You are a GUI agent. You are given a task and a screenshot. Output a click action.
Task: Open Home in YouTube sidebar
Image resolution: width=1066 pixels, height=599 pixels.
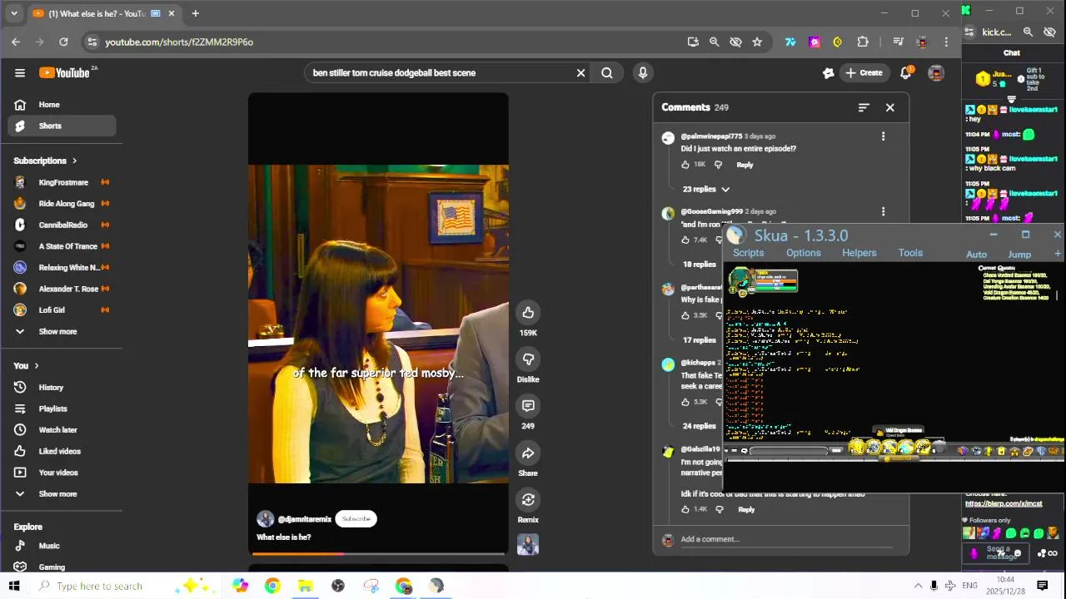62,105
